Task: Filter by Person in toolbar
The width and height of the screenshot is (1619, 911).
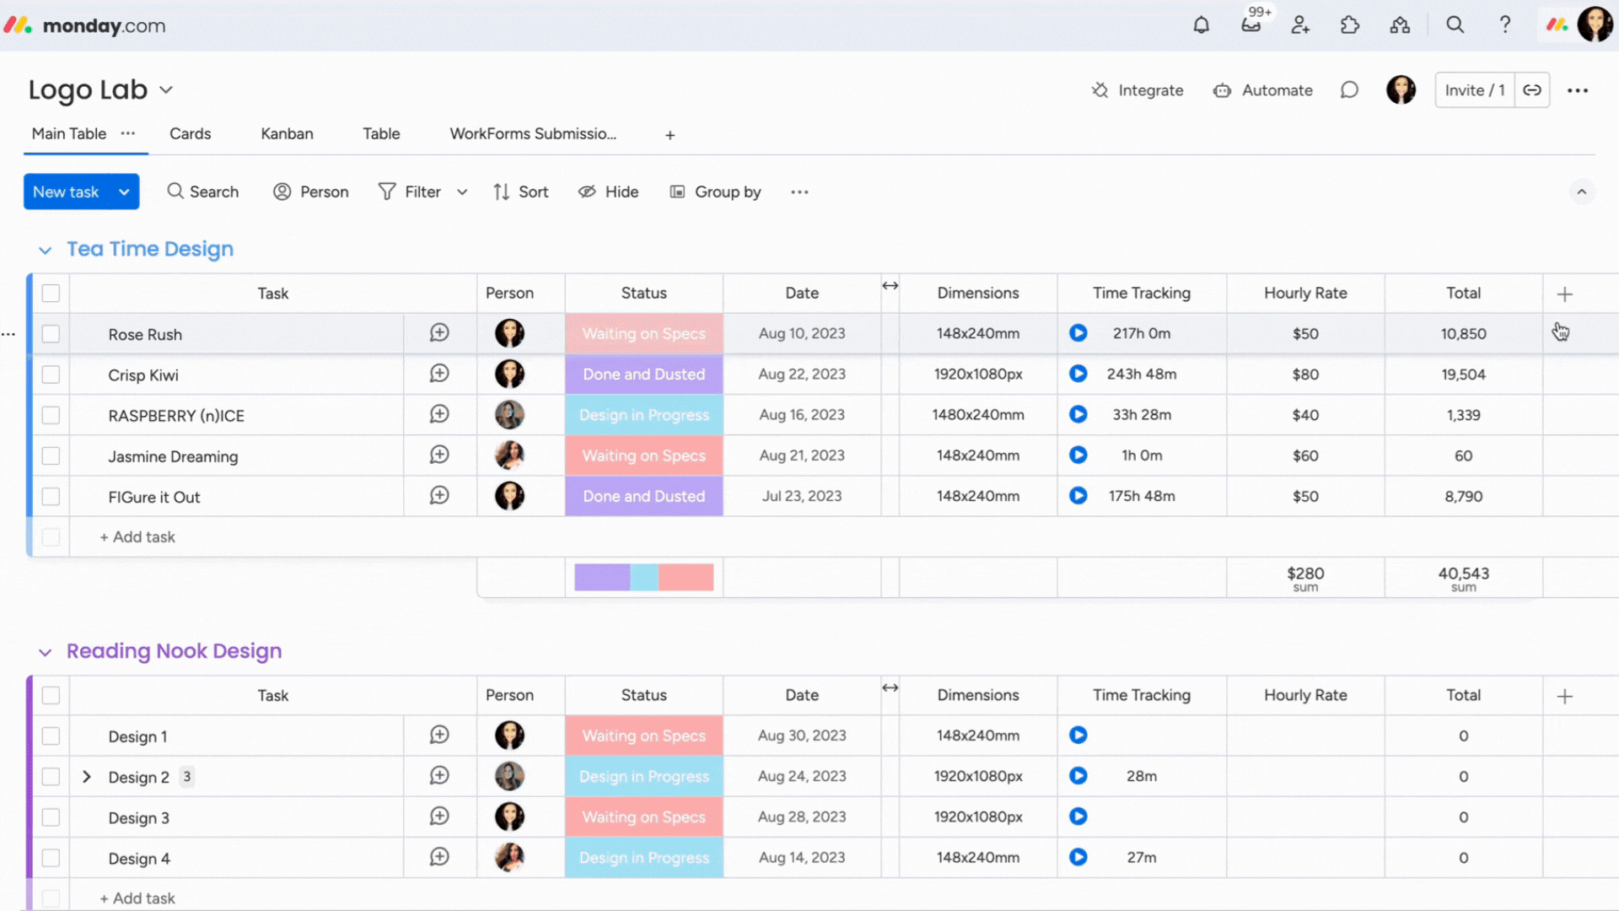Action: pos(311,192)
